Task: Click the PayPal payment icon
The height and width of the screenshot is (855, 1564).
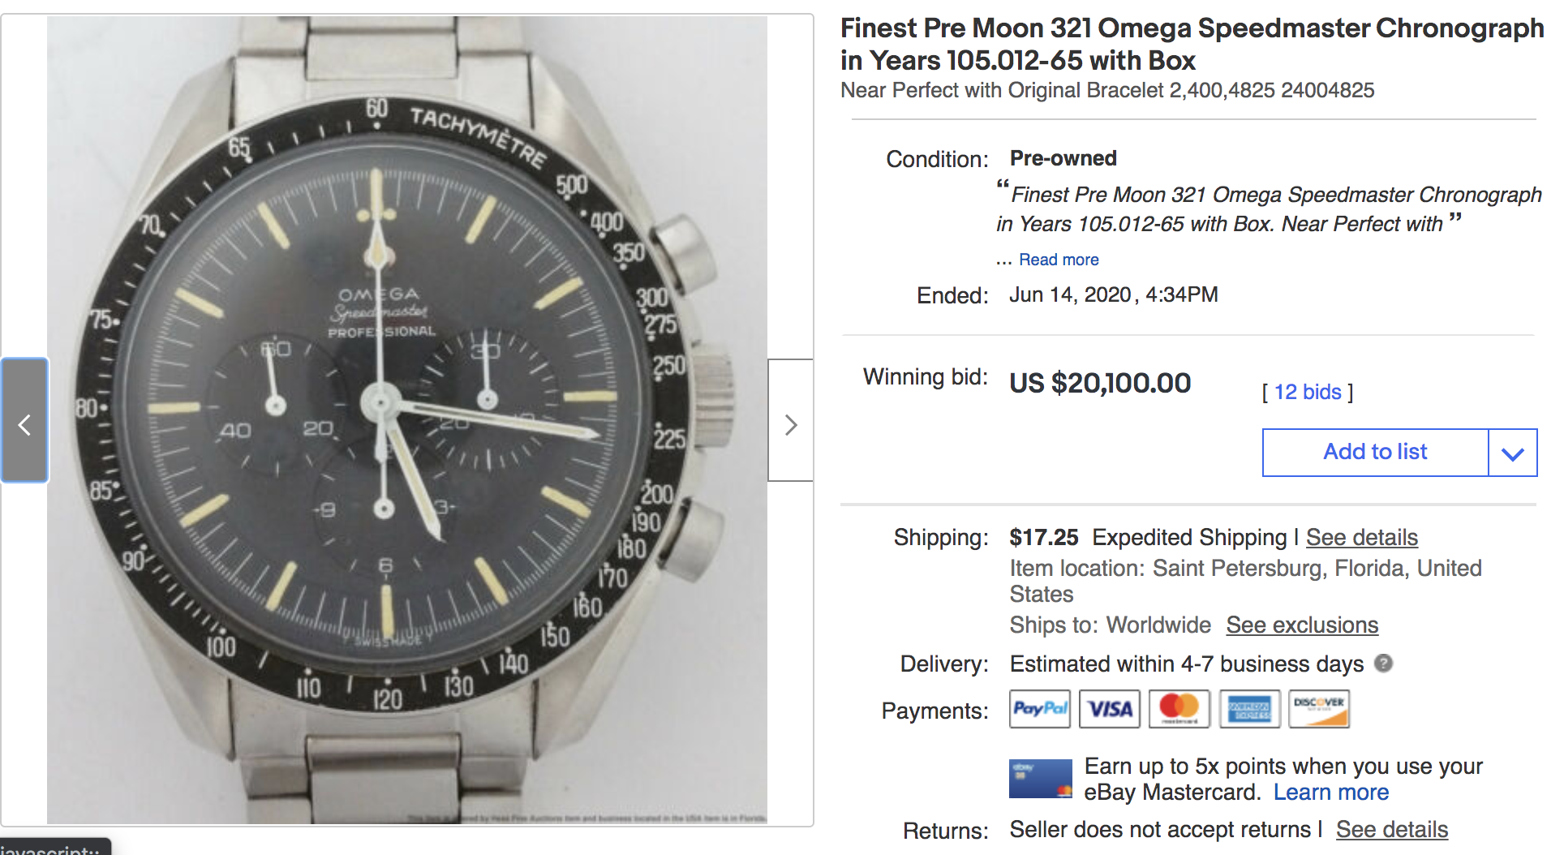Action: 1040,709
